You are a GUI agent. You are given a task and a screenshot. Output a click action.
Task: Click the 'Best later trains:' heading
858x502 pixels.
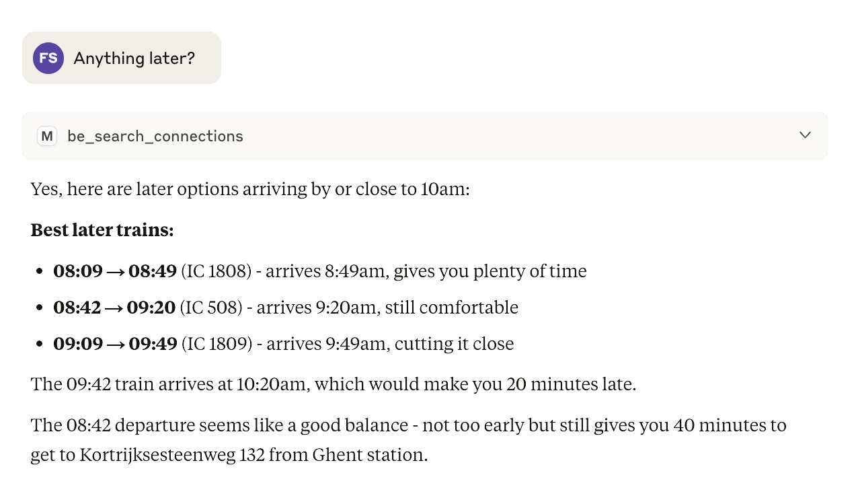click(x=102, y=229)
